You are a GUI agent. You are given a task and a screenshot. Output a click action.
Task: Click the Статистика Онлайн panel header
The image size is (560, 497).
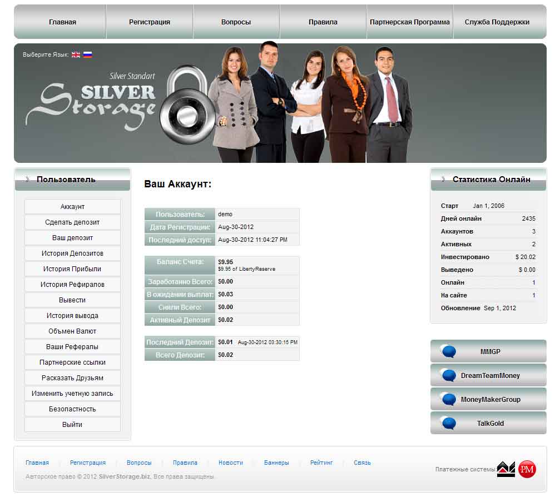[x=489, y=179]
